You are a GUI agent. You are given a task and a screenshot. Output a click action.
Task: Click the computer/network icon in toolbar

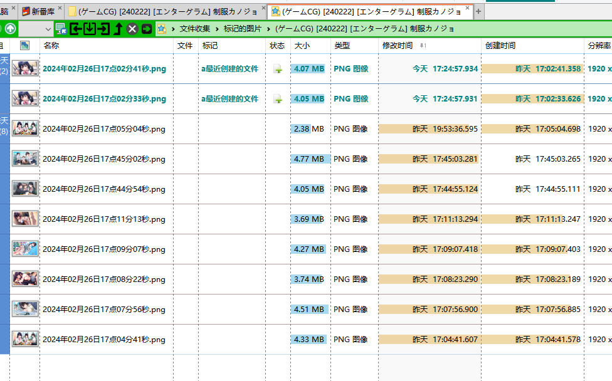coord(61,29)
